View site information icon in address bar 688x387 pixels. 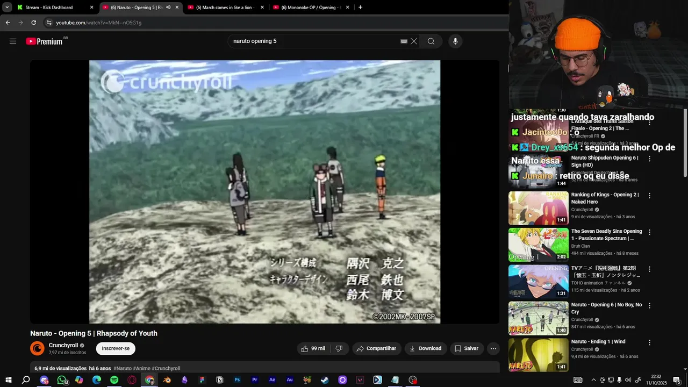tap(49, 23)
